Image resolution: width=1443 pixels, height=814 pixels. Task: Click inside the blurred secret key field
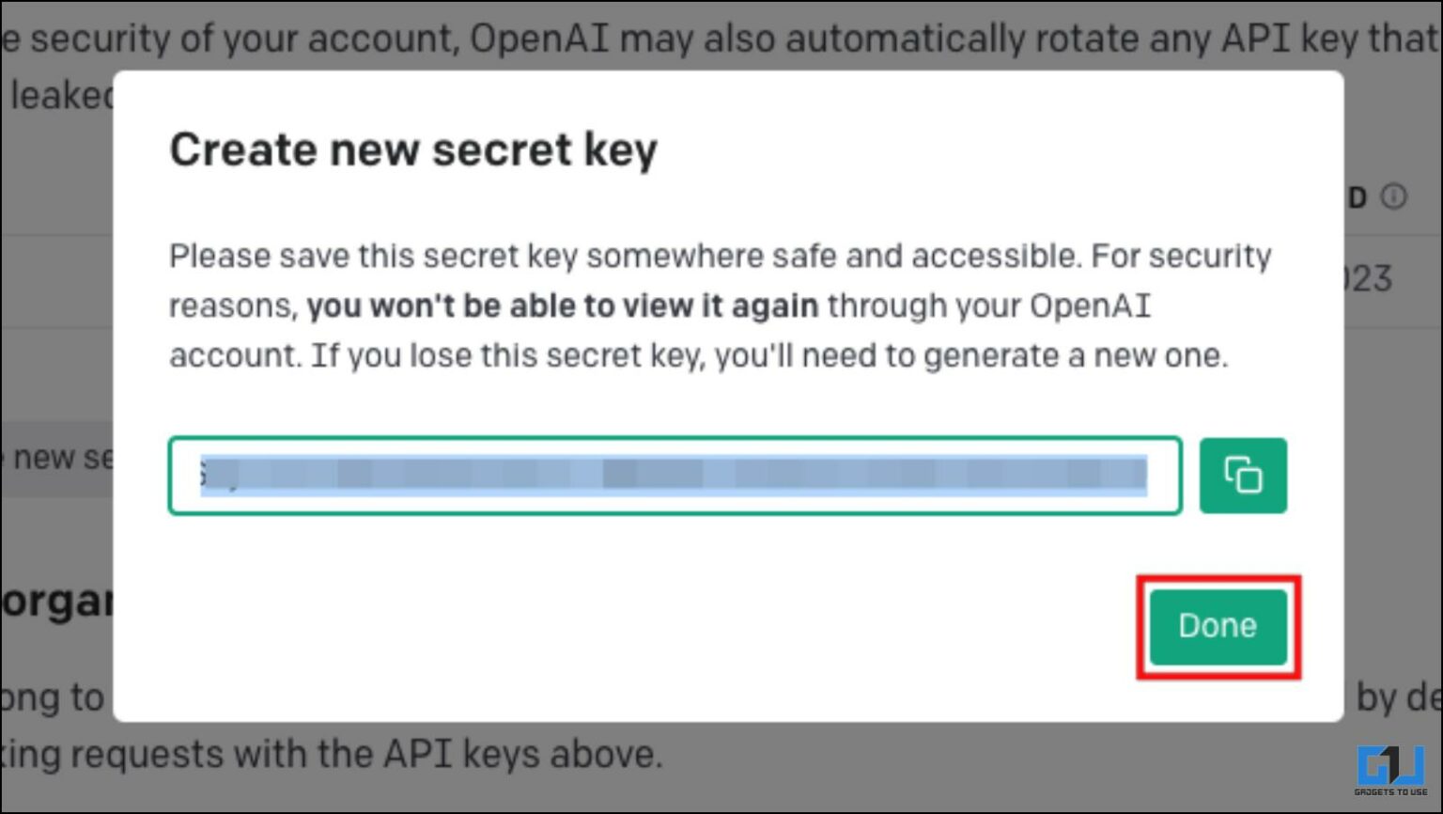[x=674, y=476]
